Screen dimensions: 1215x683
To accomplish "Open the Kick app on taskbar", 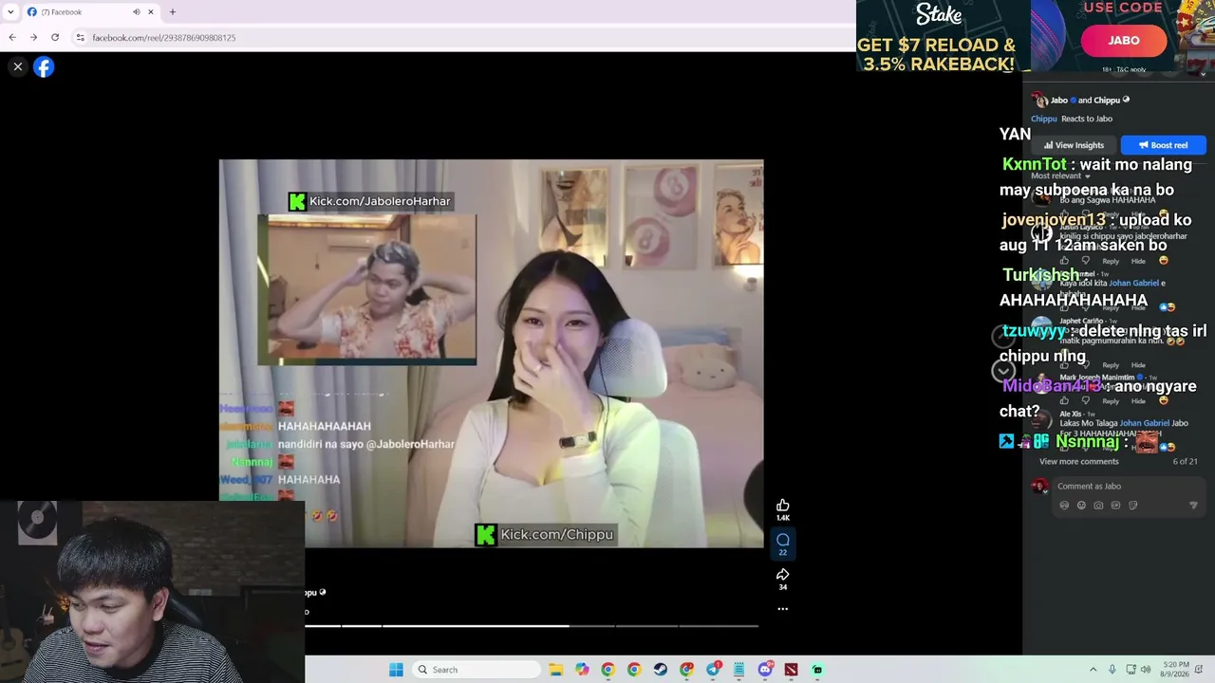I will (817, 670).
